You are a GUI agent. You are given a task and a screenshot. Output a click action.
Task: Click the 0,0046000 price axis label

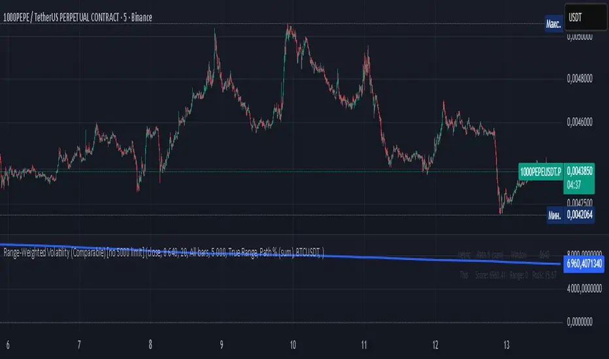580,122
